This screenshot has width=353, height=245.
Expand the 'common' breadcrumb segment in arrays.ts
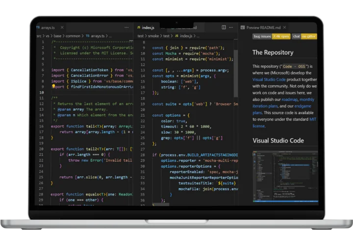coord(74,36)
